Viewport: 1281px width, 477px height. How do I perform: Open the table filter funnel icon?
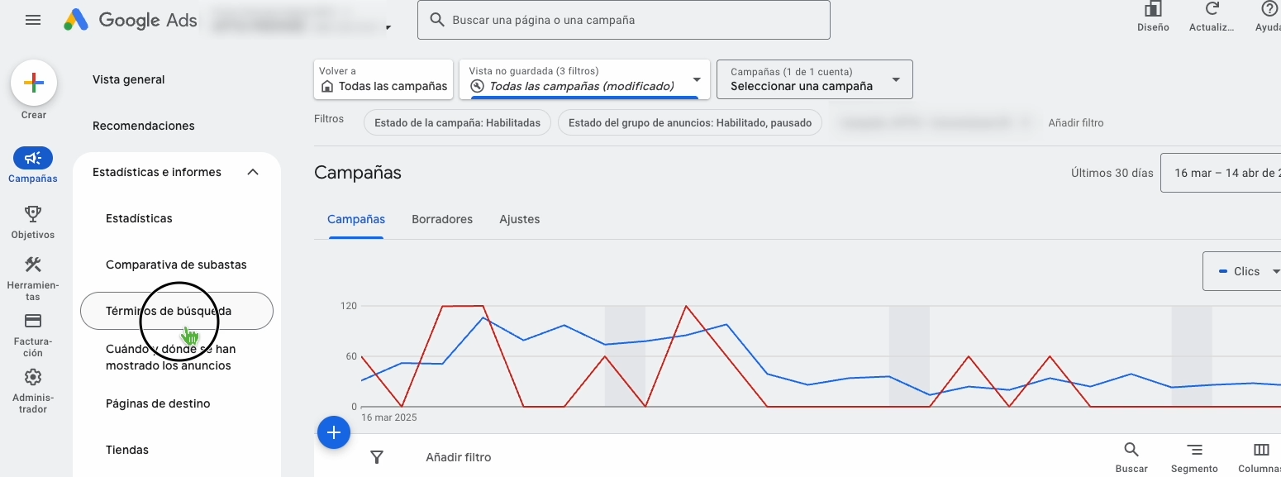pyautogui.click(x=377, y=456)
